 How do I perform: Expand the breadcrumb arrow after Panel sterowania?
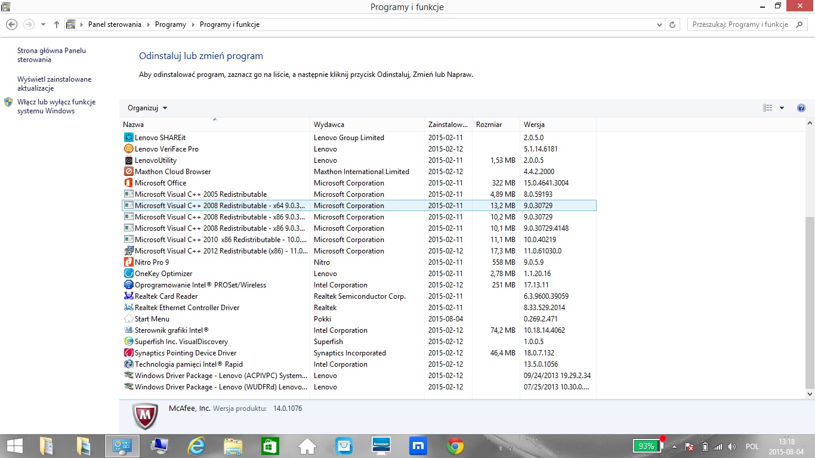148,24
